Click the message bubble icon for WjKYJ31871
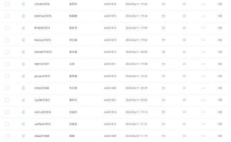The height and width of the screenshot is (142, 231). (x=184, y=64)
